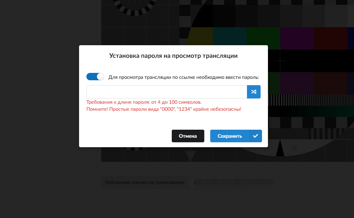Click the toggle label about entering password
Image resolution: width=354 pixels, height=218 pixels.
pos(184,77)
